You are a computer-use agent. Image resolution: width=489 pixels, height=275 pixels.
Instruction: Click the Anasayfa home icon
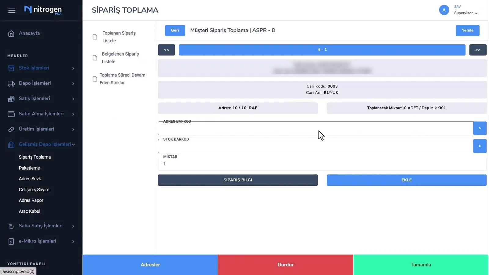click(11, 33)
